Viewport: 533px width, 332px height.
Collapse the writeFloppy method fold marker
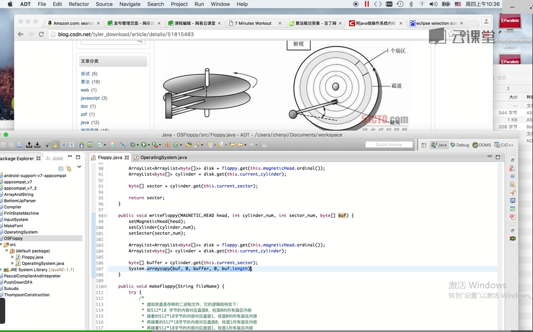click(105, 215)
